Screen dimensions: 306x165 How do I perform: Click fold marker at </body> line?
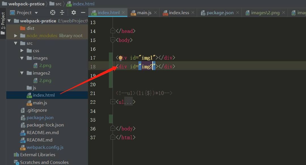coord(113,128)
